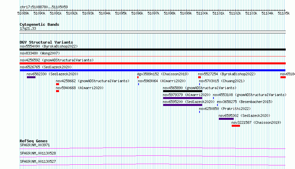Click the 51092k ruler position
This screenshot has width=295, height=169.
coord(72,13)
